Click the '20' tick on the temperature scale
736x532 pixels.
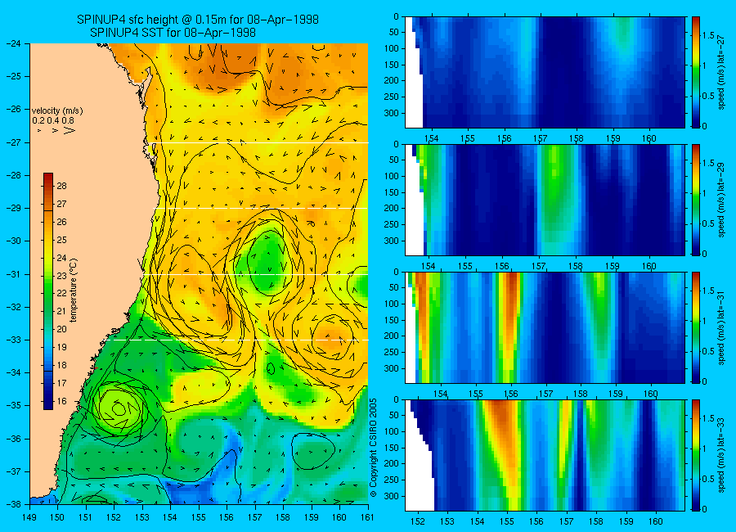coord(62,330)
